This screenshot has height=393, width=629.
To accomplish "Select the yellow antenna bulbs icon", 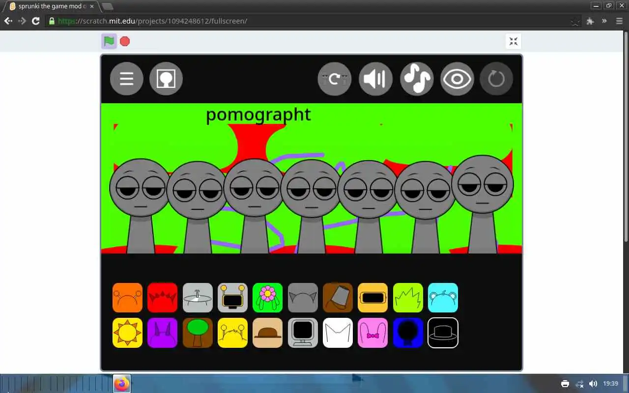I will pos(232,333).
